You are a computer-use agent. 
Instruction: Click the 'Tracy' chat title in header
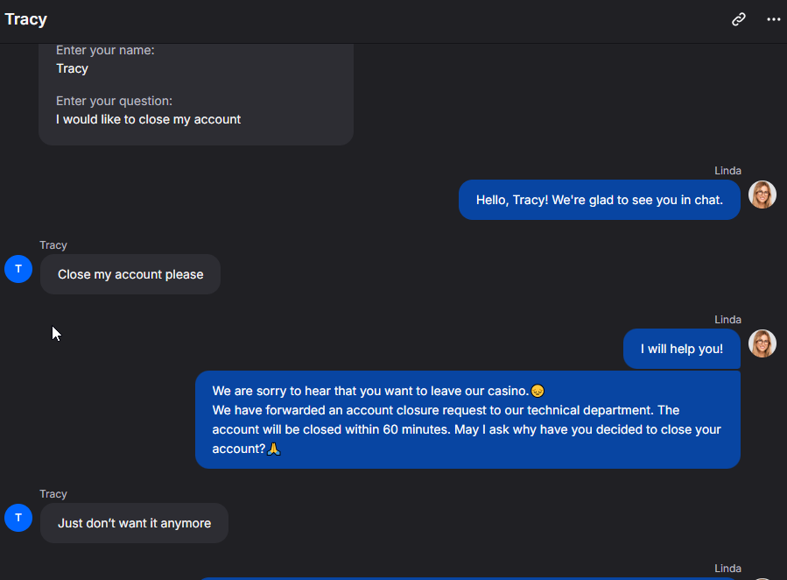[26, 19]
